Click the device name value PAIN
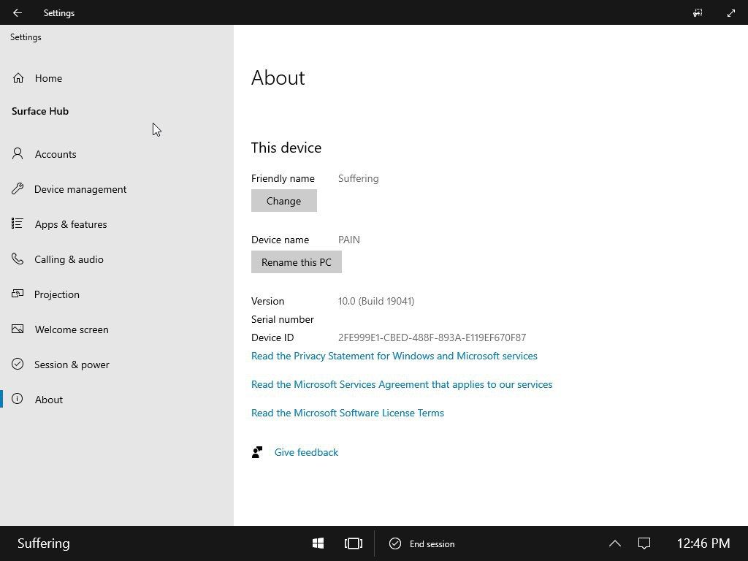 coord(349,240)
